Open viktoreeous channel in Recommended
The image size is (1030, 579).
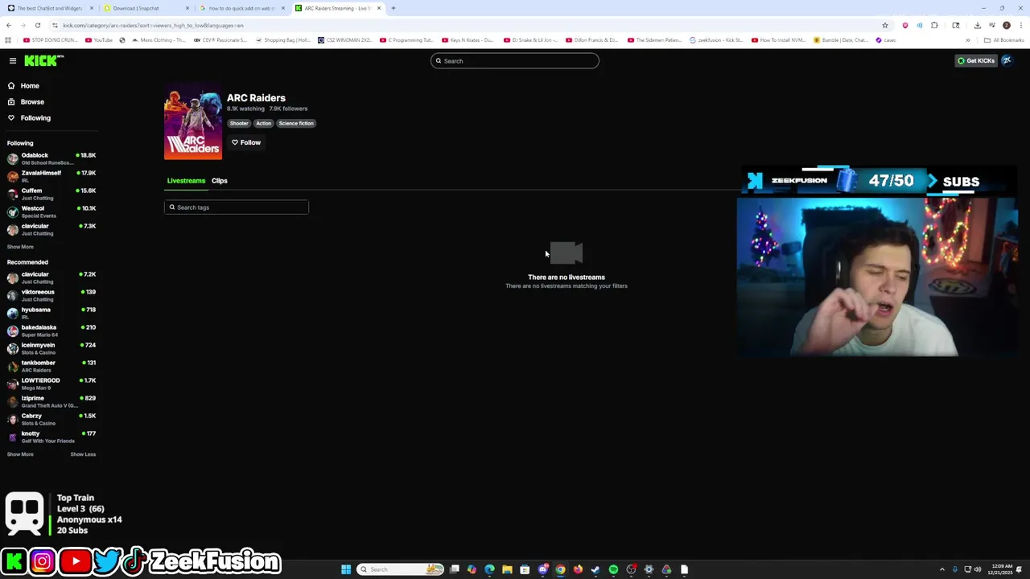click(51, 295)
